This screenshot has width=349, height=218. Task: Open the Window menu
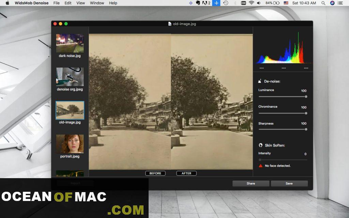[x=97, y=3]
